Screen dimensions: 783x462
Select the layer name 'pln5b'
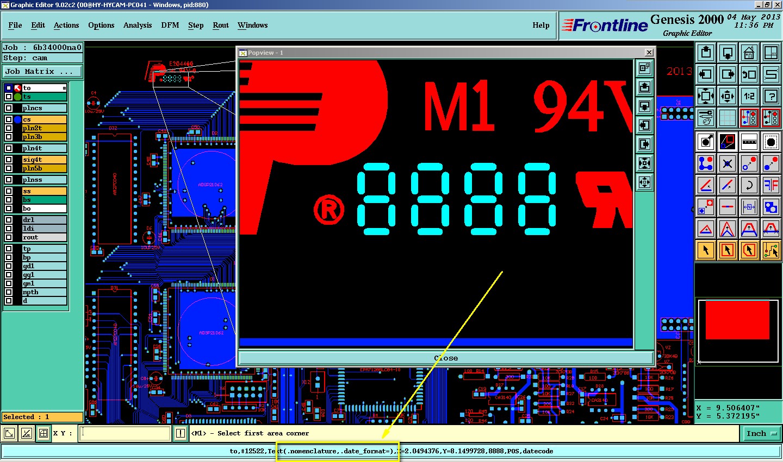pyautogui.click(x=44, y=168)
